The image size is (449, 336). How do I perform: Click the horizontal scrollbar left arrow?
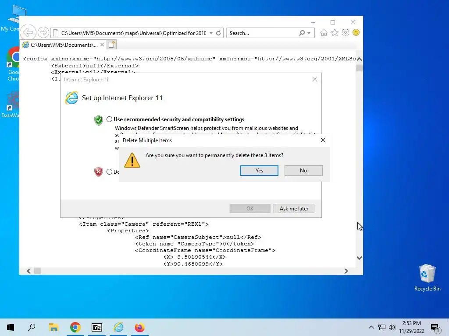click(x=29, y=271)
